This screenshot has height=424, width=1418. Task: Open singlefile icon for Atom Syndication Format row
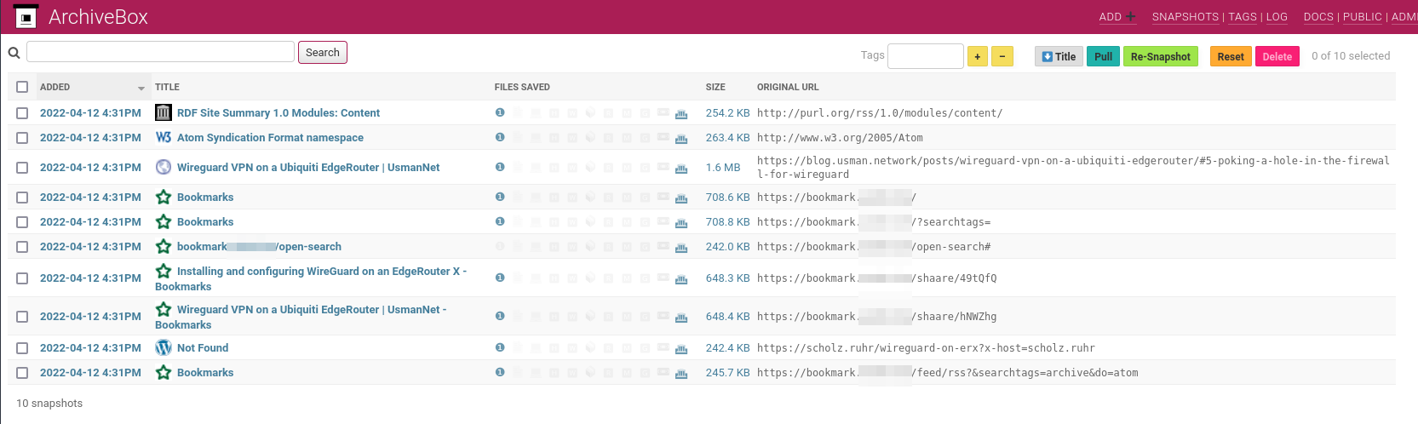pos(500,137)
